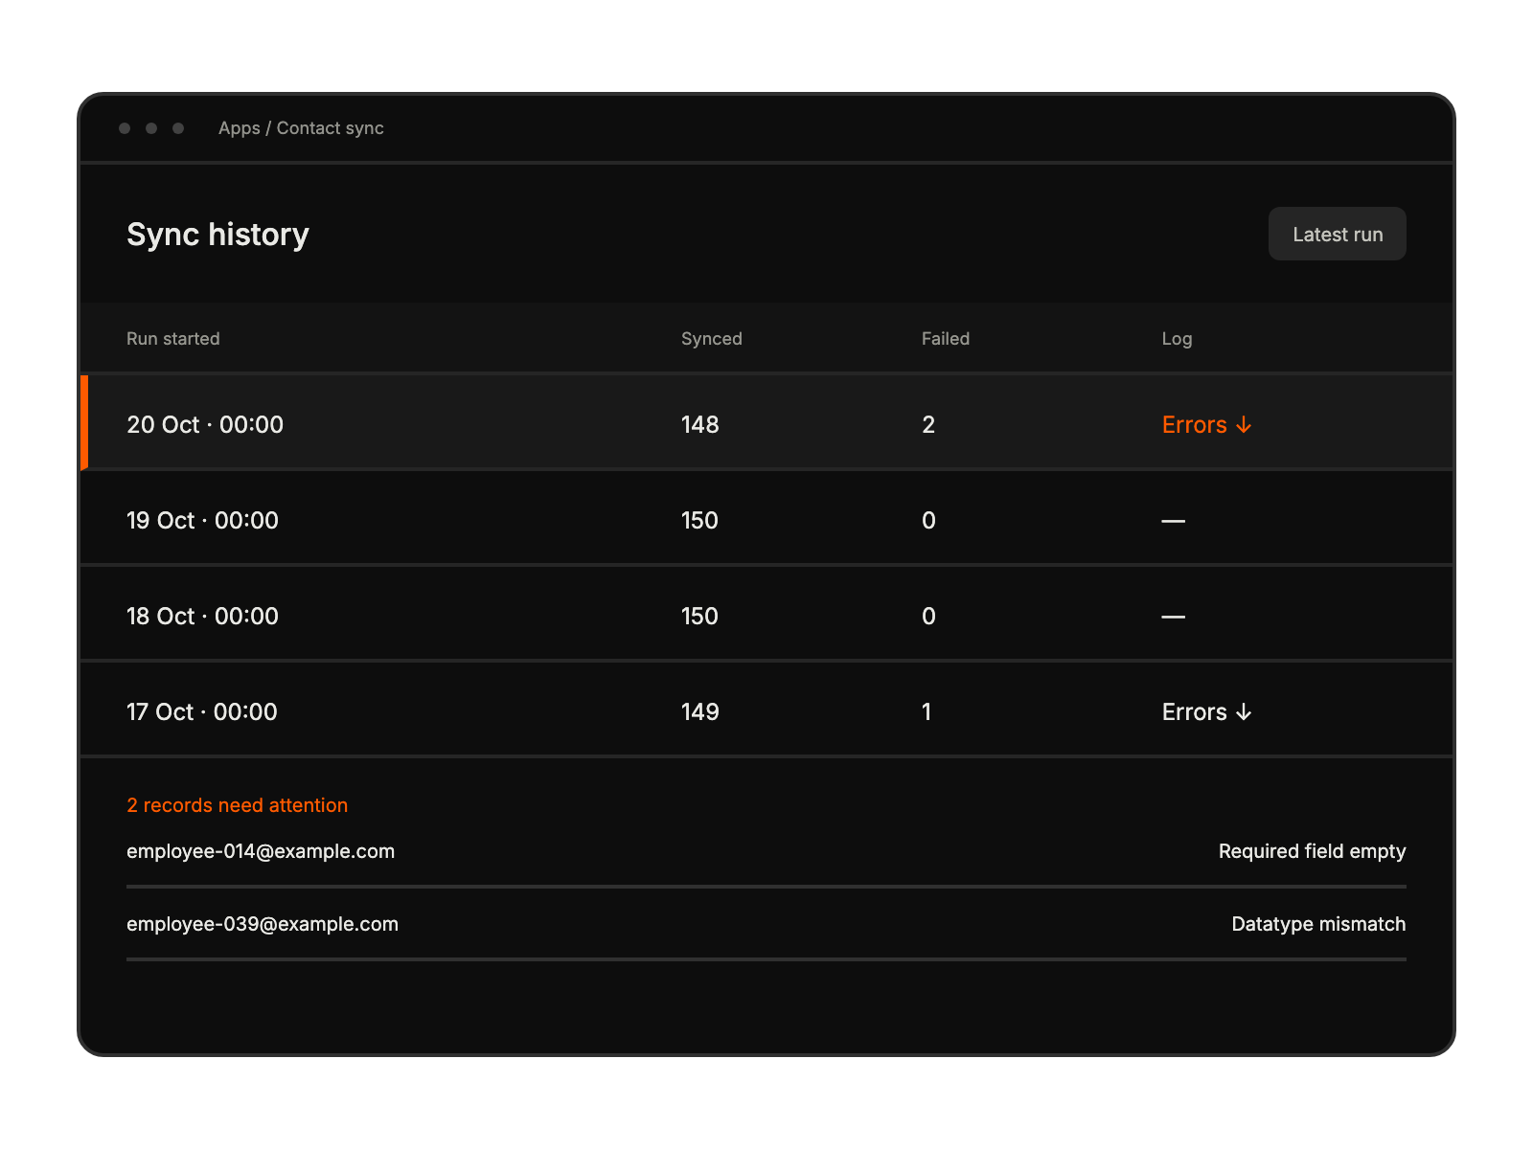Select the 17 Oct · 00:00 run row
Viewport: 1533px width, 1149px height.
pos(766,710)
